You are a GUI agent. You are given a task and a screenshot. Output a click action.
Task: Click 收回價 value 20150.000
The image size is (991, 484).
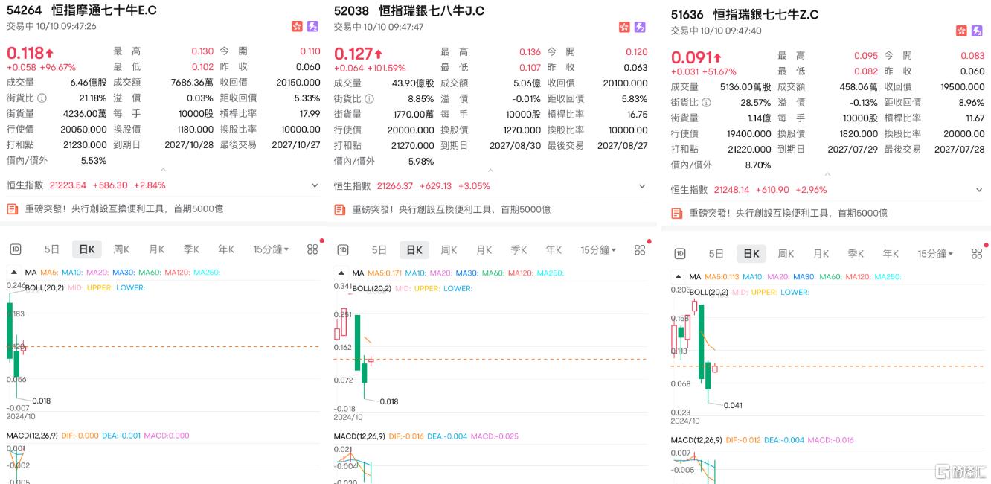298,83
